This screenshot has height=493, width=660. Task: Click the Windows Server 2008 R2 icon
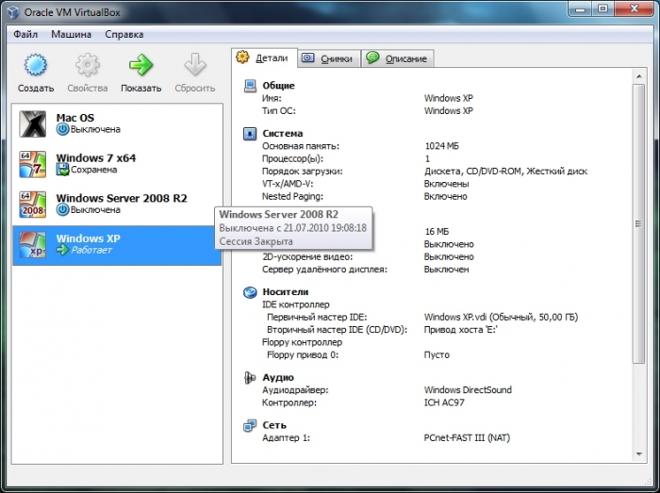(x=33, y=205)
